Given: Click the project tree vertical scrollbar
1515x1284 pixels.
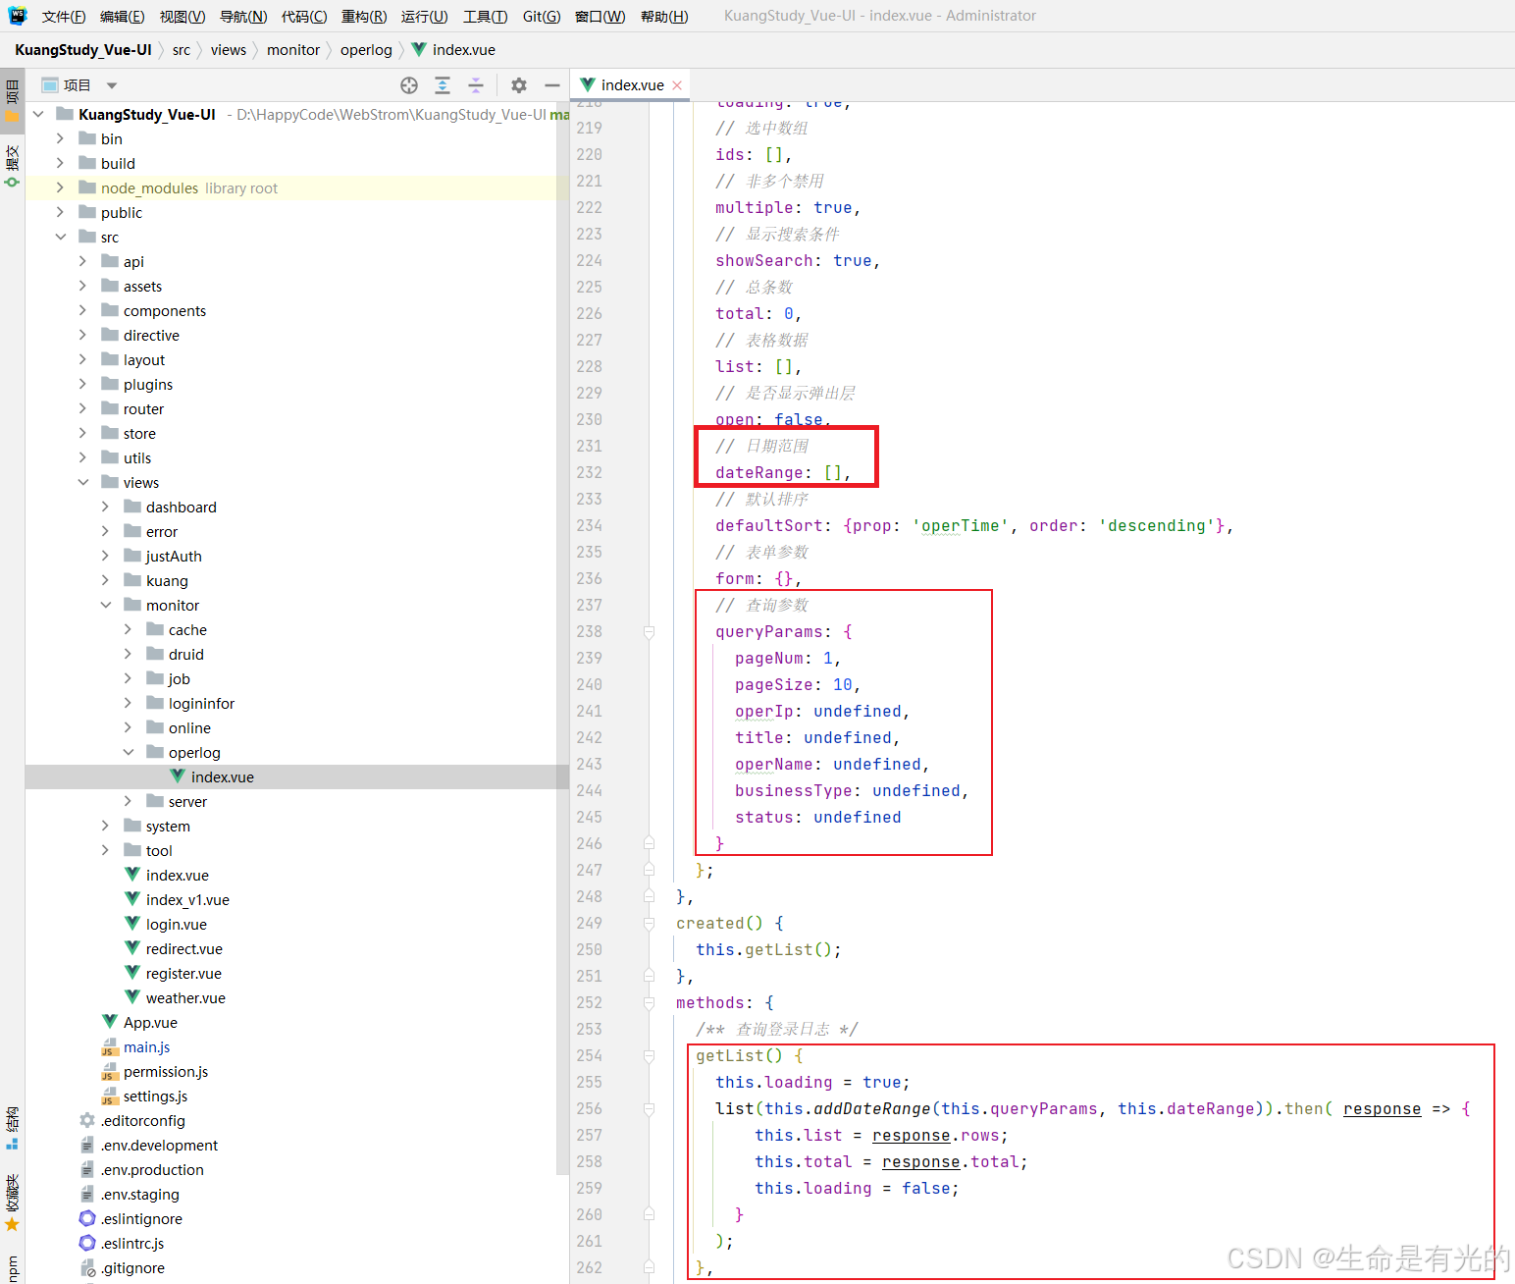Looking at the screenshot, I should [562, 638].
